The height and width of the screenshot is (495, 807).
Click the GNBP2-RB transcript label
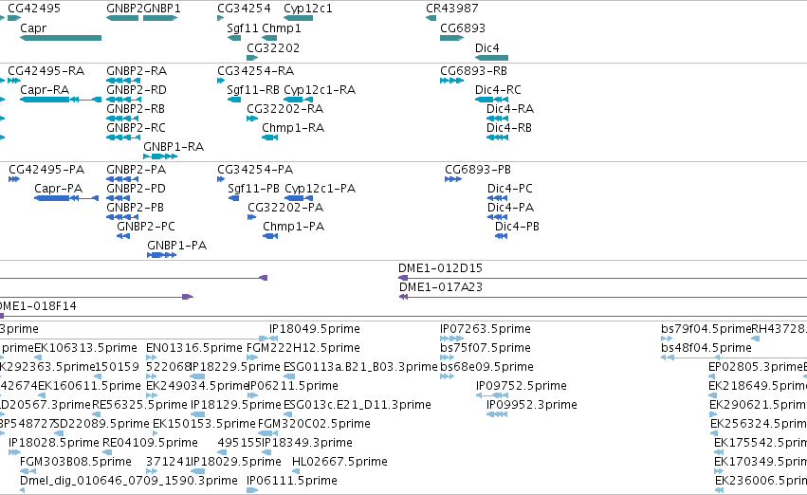[136, 109]
